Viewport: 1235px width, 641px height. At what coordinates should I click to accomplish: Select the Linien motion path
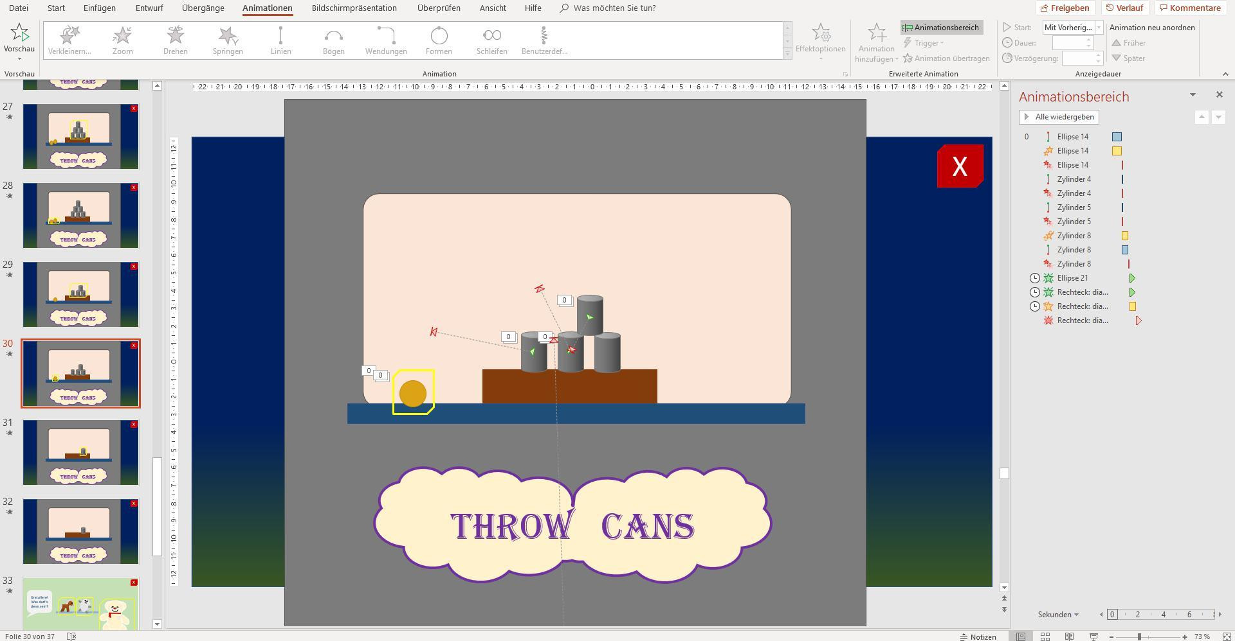click(x=280, y=40)
